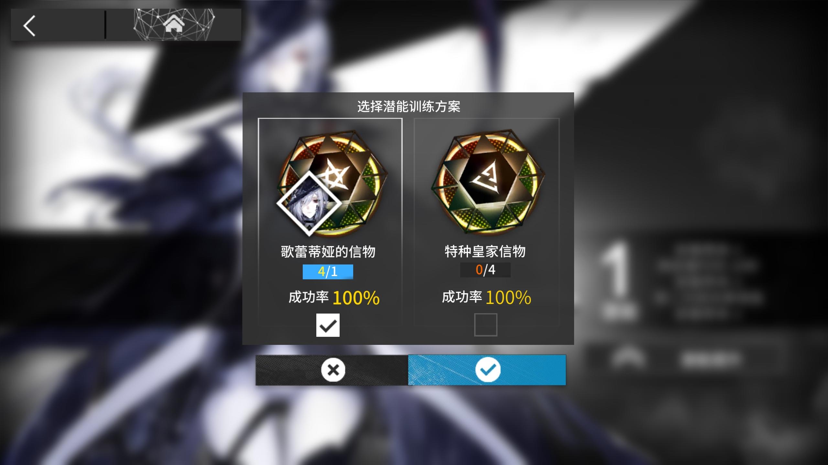Image resolution: width=828 pixels, height=465 pixels.
Task: Click left plan's 成功率 100% text
Action: 334,297
